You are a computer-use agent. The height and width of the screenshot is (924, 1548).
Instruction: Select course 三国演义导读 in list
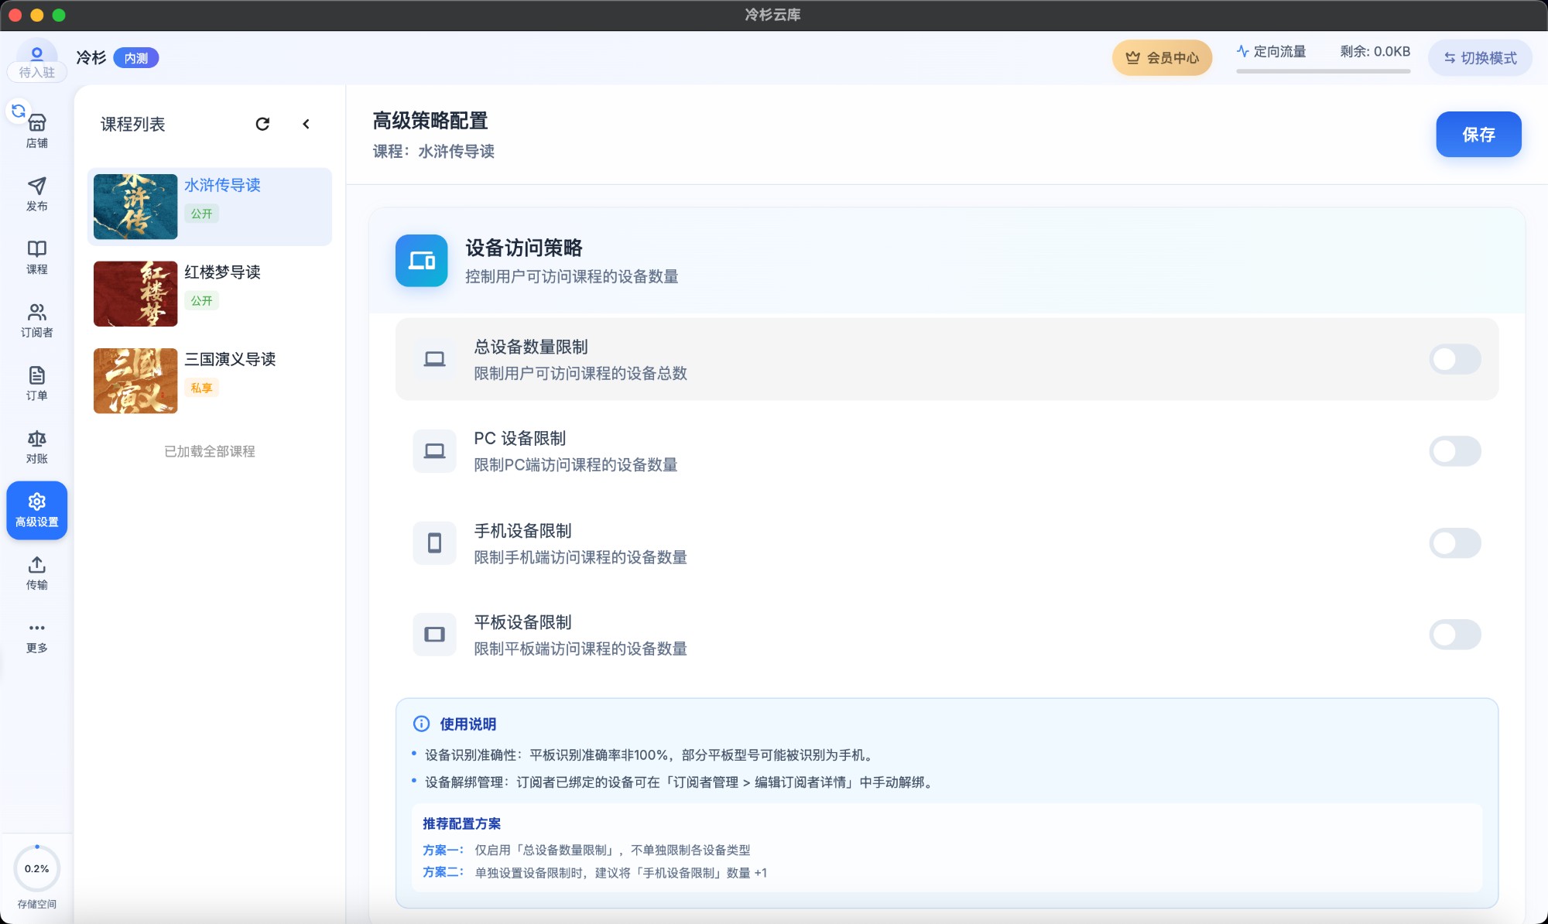(209, 381)
